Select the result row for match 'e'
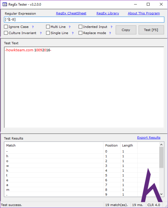The image size is (168, 208). click(x=82, y=180)
